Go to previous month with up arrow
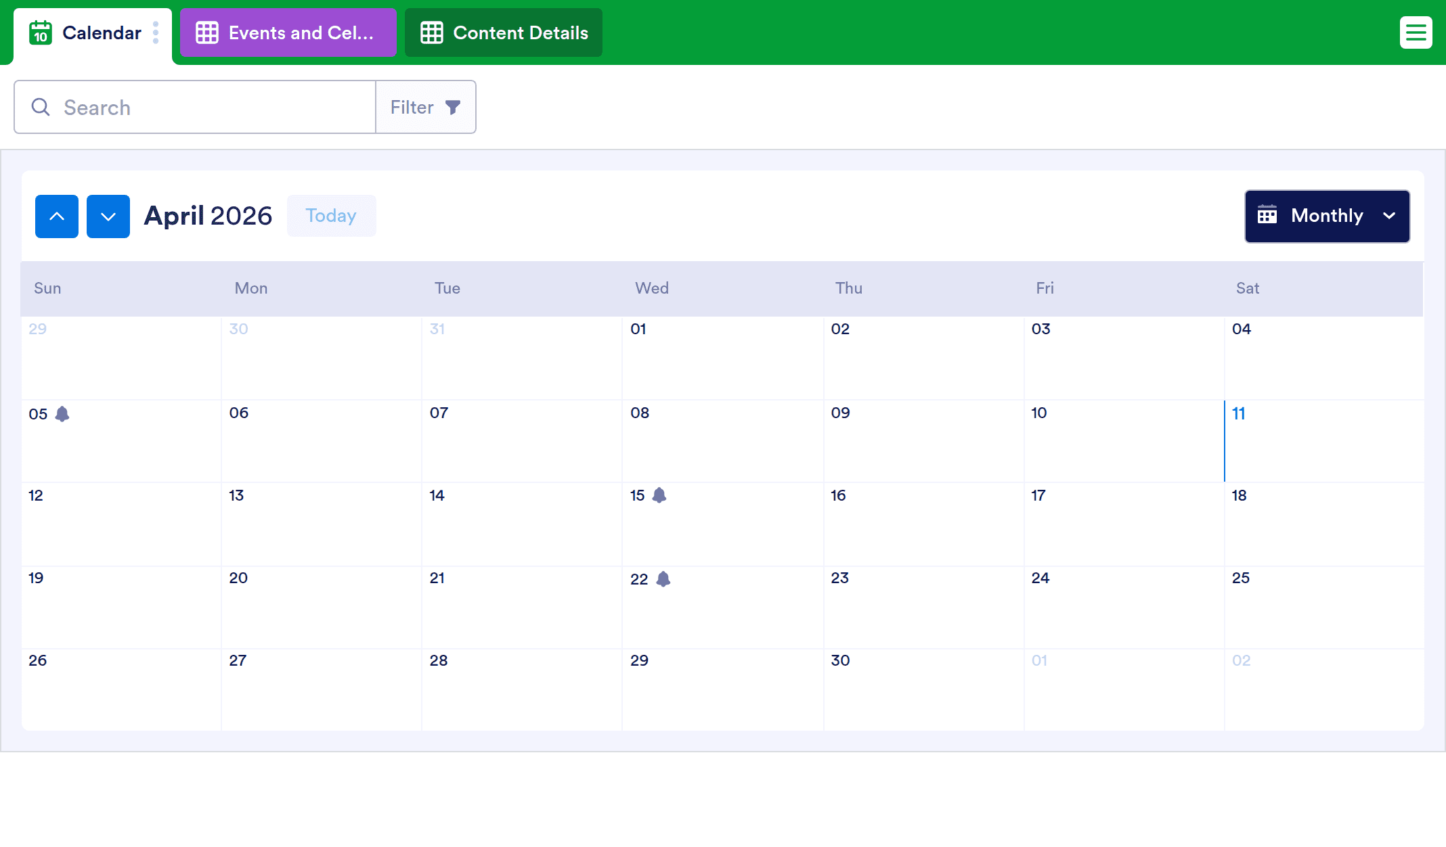The width and height of the screenshot is (1446, 847). point(57,216)
